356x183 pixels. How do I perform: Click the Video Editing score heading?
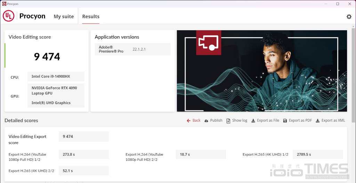(x=30, y=37)
